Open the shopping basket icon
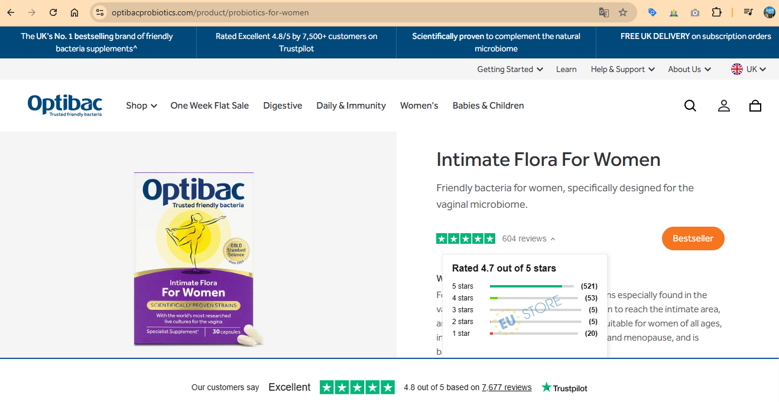The image size is (779, 402). pos(755,106)
